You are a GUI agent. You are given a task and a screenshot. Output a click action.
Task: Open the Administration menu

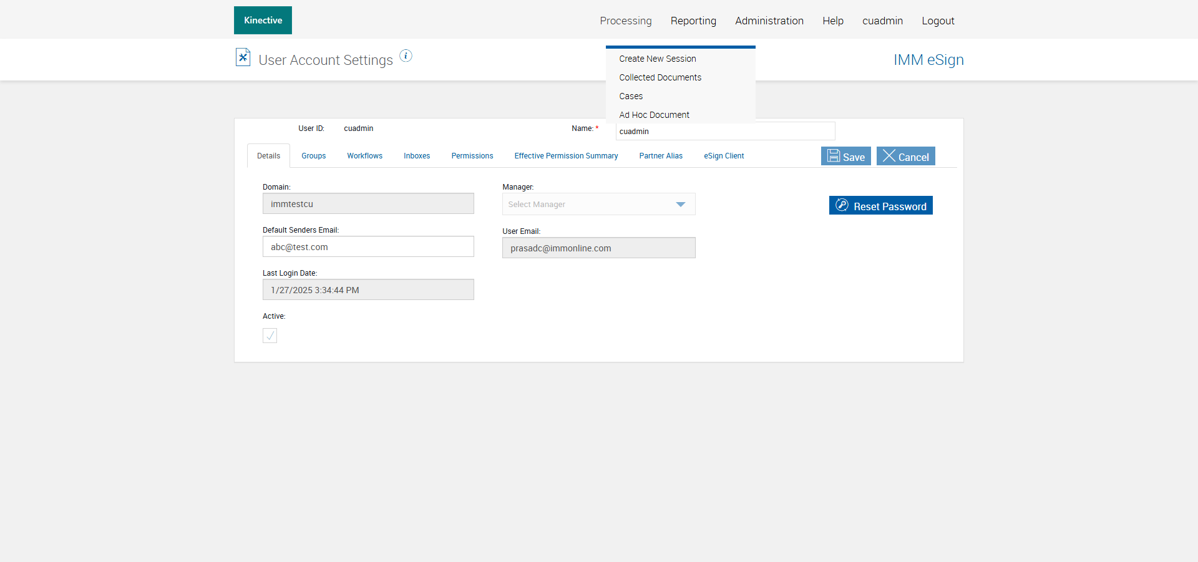(769, 21)
